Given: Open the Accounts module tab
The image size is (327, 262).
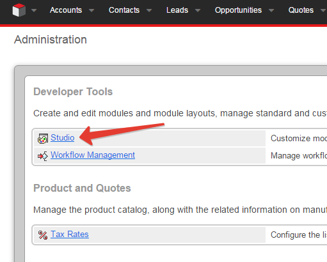Looking at the screenshot, I should pos(66,10).
